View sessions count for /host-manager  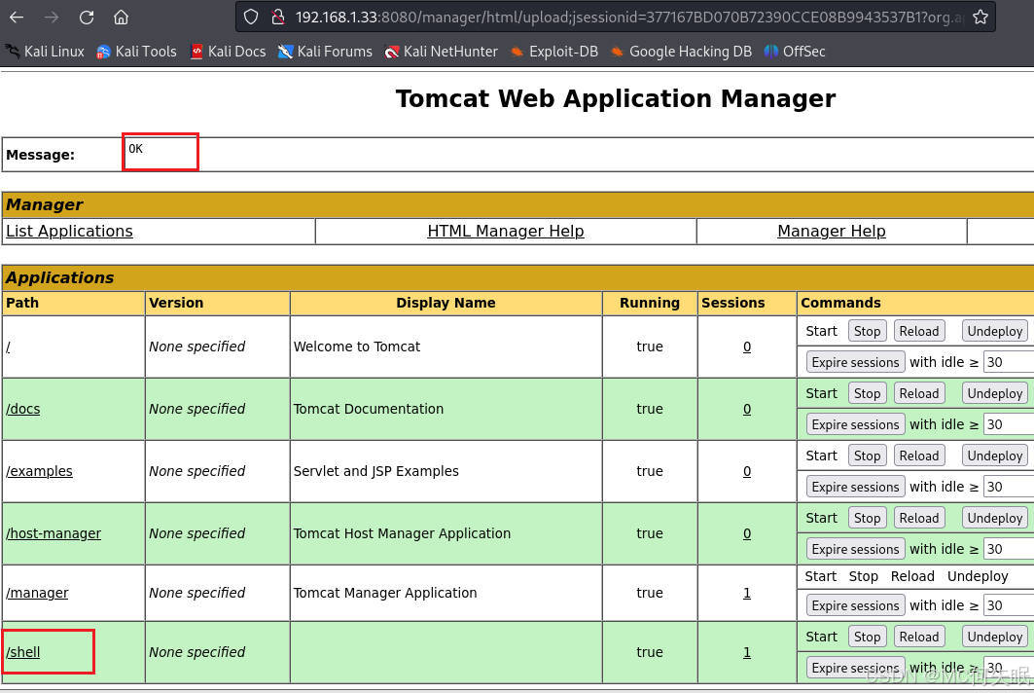tap(747, 533)
